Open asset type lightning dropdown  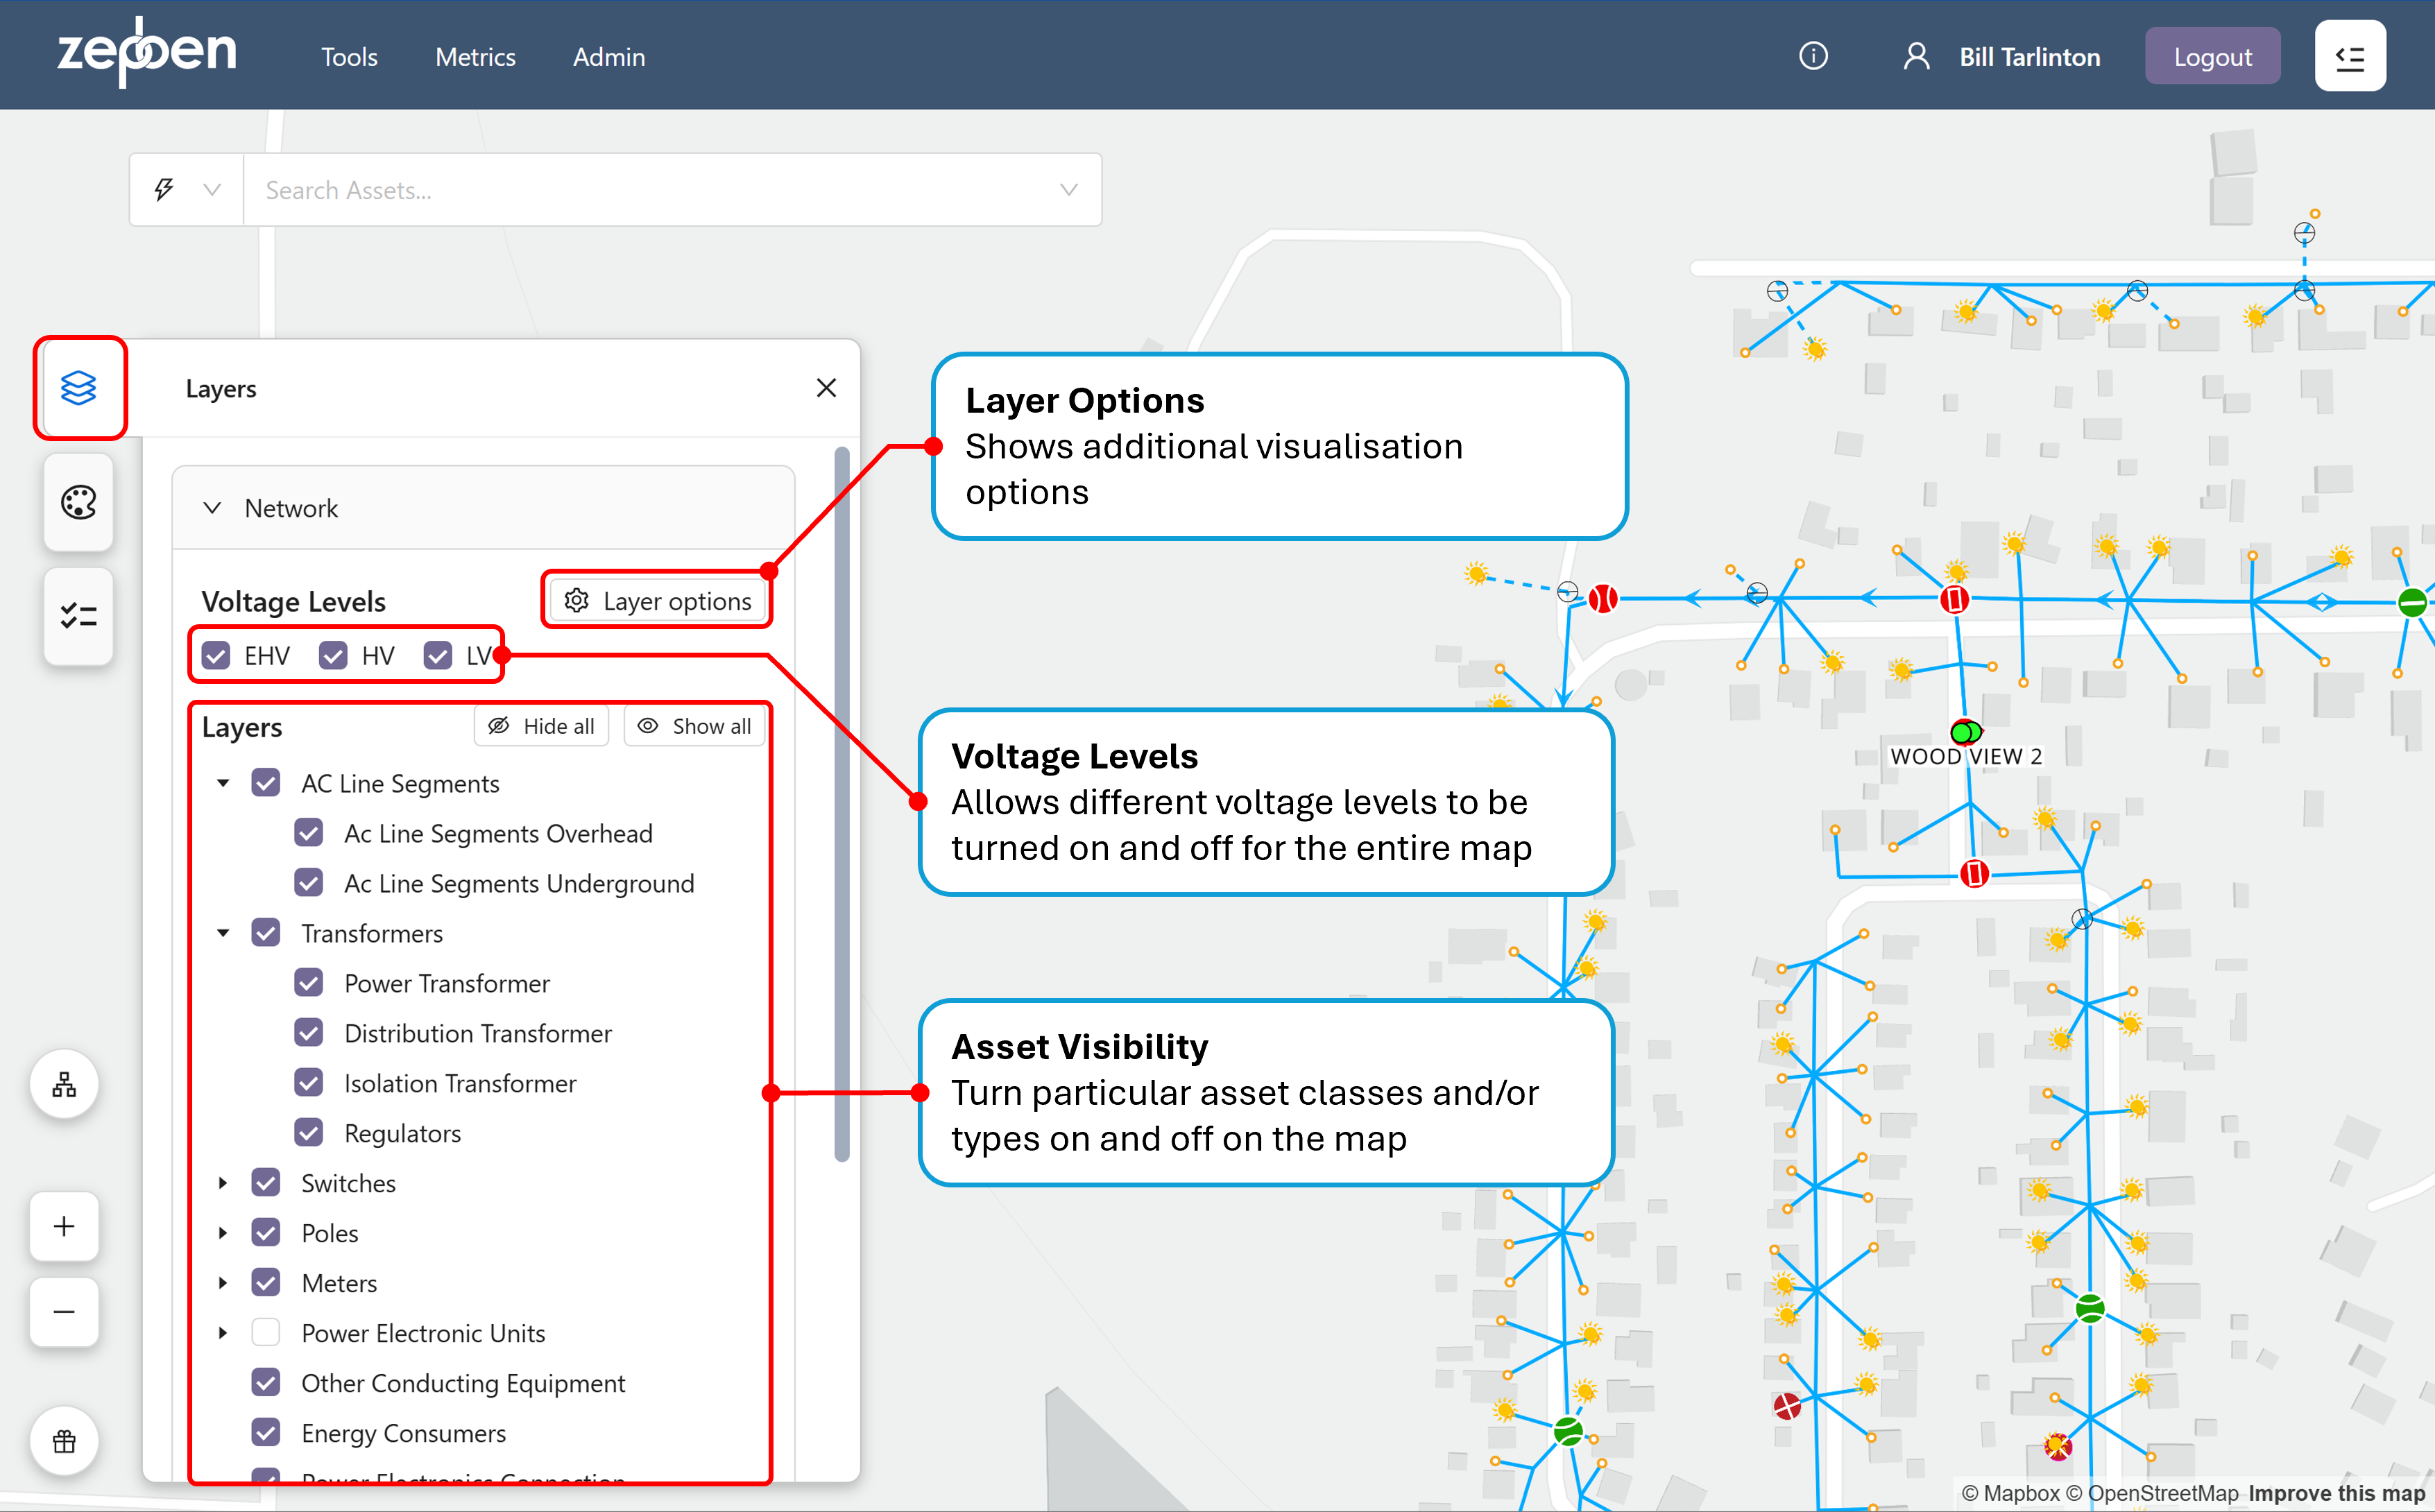coord(186,189)
